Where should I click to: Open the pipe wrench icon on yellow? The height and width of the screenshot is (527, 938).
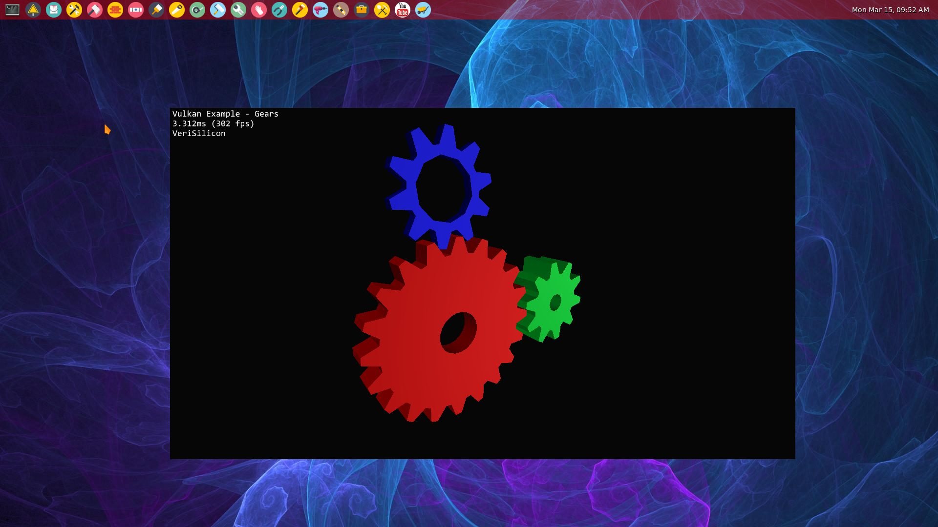[x=300, y=10]
